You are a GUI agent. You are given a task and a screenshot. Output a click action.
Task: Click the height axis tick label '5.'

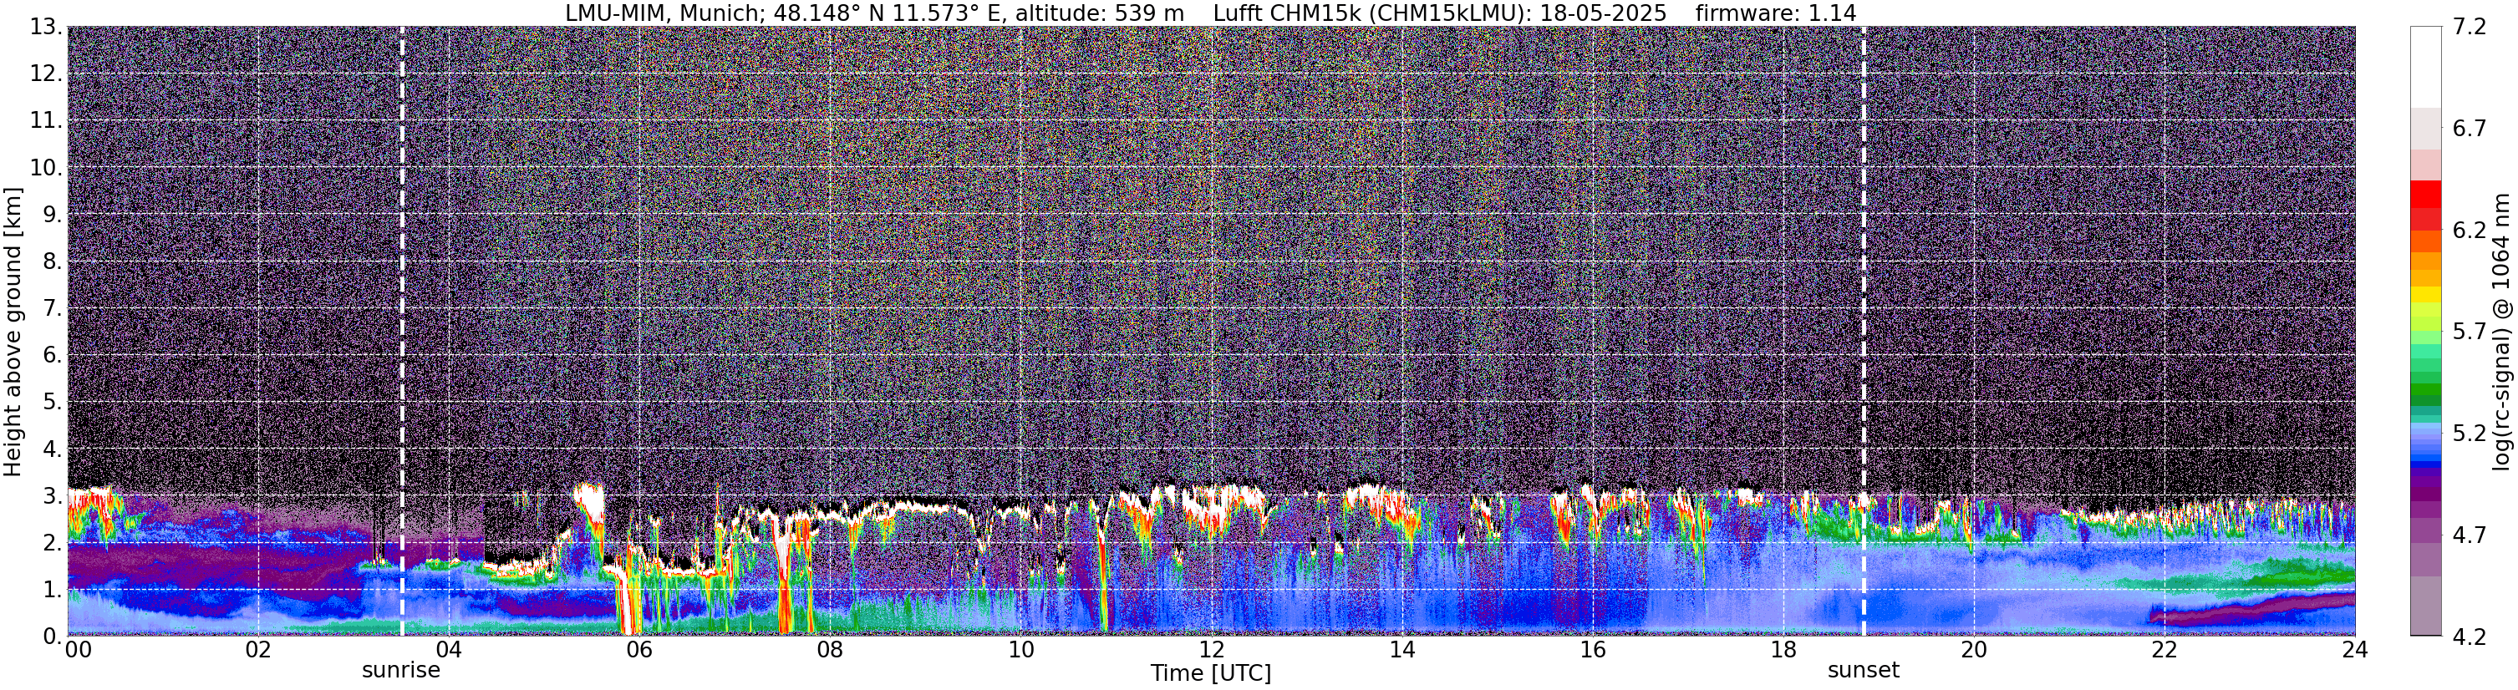click(52, 403)
